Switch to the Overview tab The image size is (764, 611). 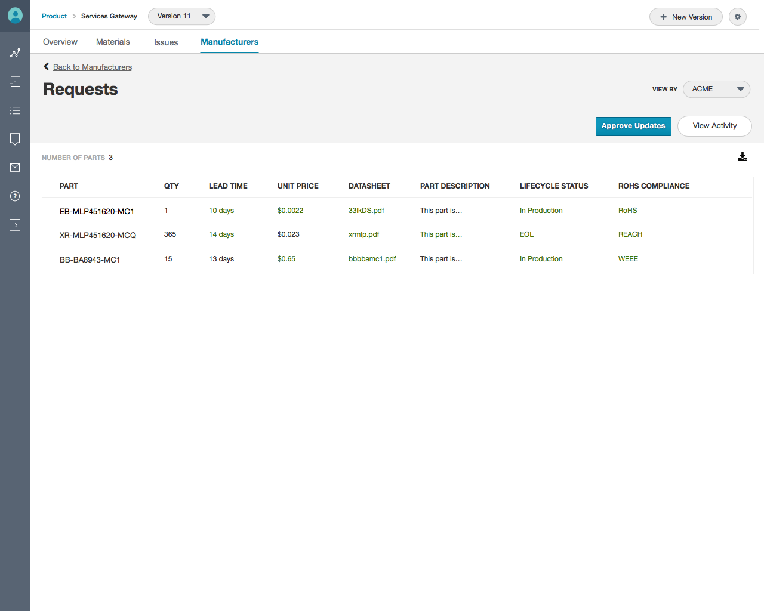(60, 42)
